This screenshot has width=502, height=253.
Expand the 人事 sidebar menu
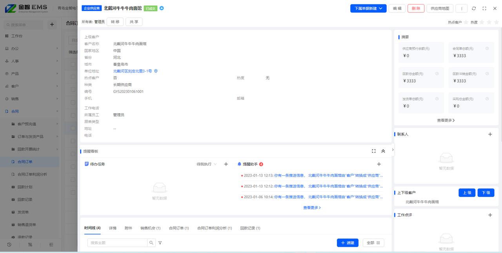(x=31, y=61)
